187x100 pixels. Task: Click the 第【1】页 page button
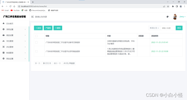pos(47,63)
